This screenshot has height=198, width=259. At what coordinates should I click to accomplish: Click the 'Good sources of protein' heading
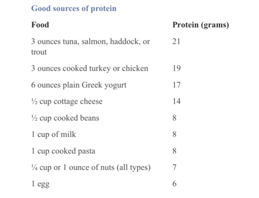74,9
